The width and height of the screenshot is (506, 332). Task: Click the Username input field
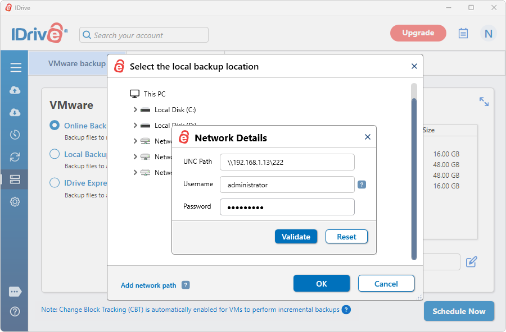click(287, 185)
